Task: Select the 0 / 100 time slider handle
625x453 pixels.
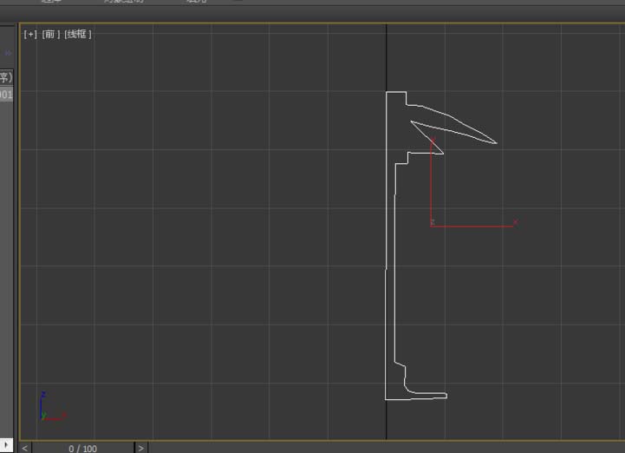Action: (83, 448)
